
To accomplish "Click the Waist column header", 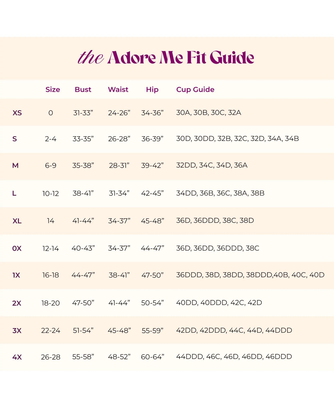I will pyautogui.click(x=118, y=89).
